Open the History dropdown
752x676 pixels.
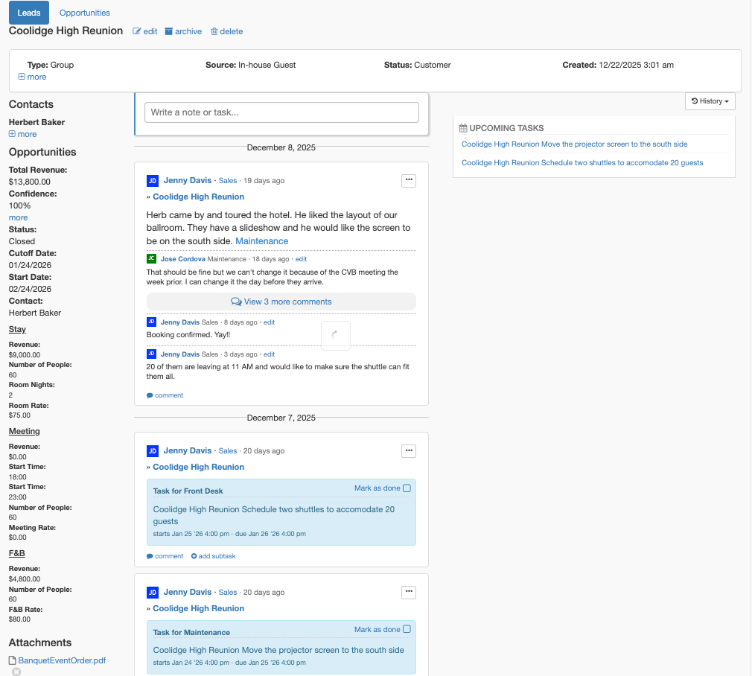coord(710,101)
